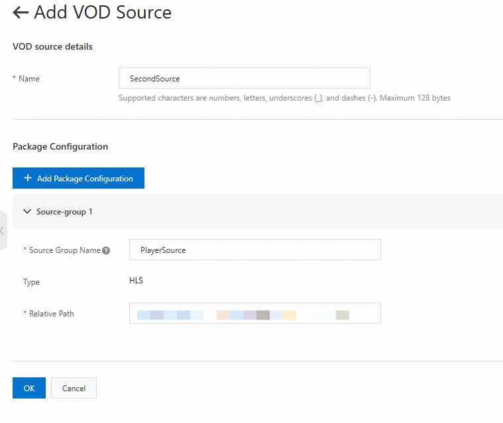The width and height of the screenshot is (503, 423).
Task: Click the Add VOD Source page title
Action: tap(103, 12)
